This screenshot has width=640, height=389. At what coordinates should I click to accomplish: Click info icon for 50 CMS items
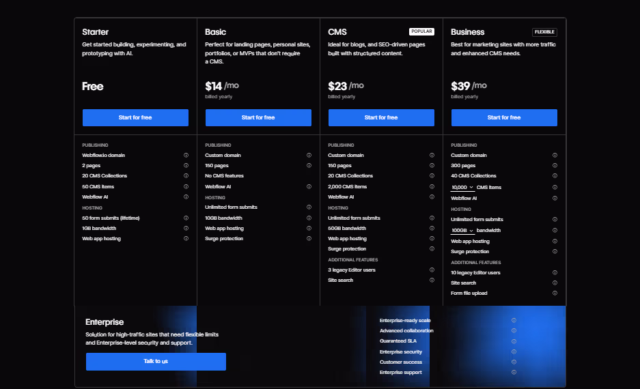pyautogui.click(x=186, y=186)
